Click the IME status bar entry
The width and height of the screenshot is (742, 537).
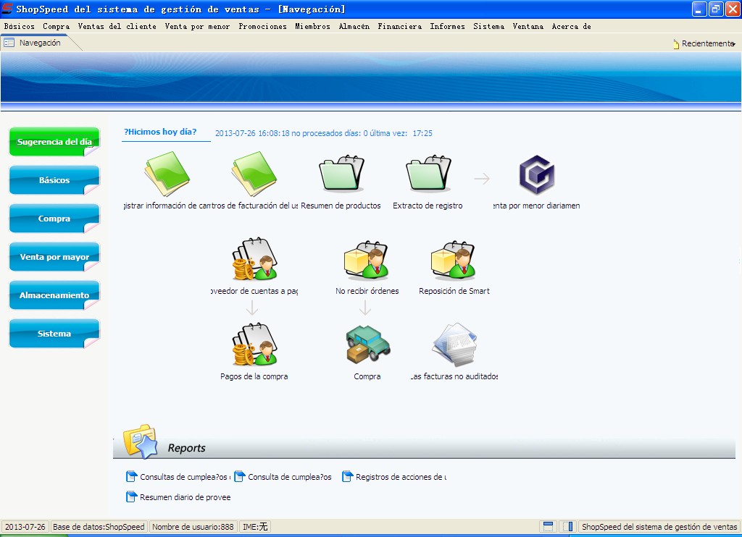click(255, 527)
